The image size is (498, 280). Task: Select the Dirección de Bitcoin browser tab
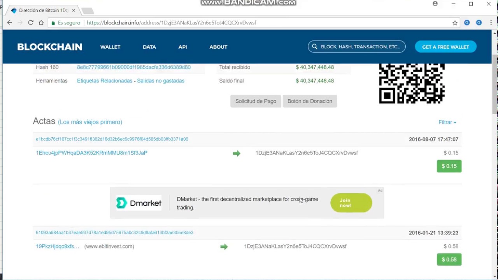pos(43,10)
